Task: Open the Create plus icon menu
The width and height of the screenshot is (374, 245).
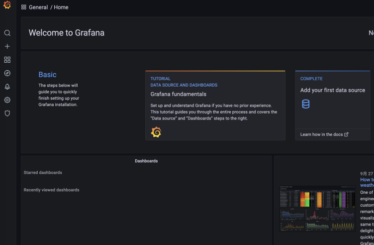Action: click(7, 46)
